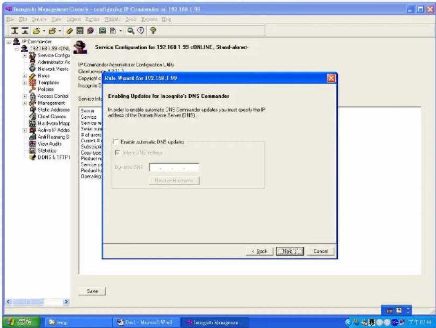Click the Resolve Hostname button

coord(174,180)
